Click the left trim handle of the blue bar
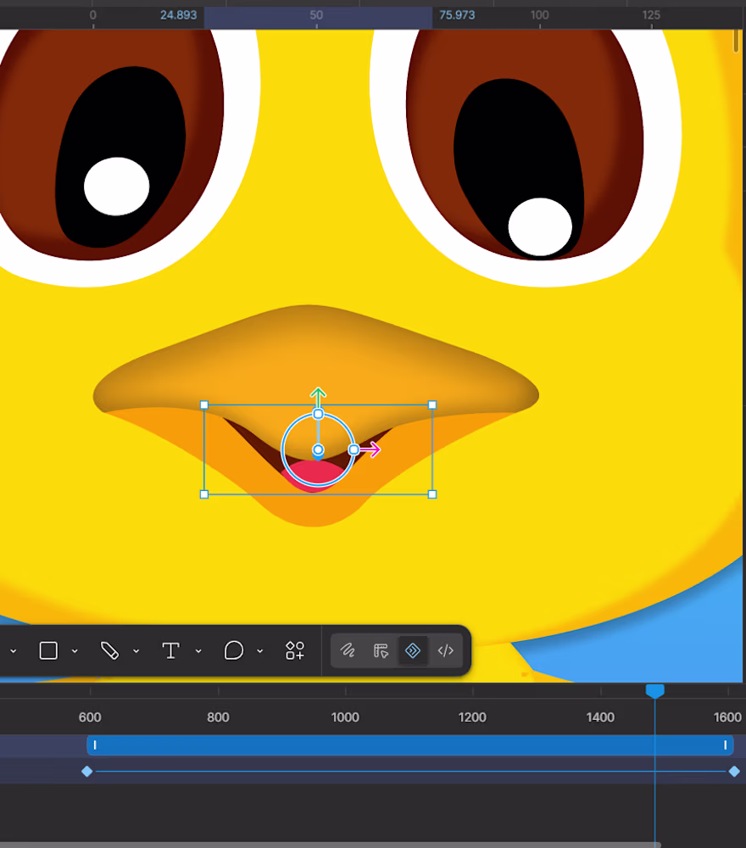The height and width of the screenshot is (848, 746). click(95, 745)
